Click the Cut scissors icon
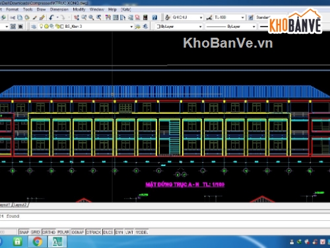The width and height of the screenshot is (330, 248). tap(13, 17)
